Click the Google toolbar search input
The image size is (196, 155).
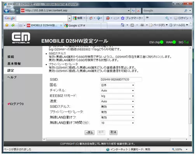42,18
